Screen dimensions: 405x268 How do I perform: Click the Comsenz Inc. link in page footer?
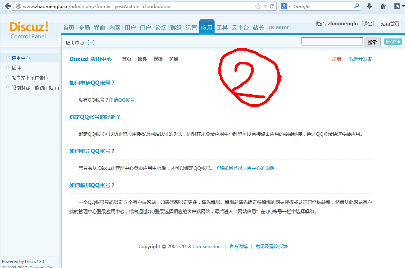click(207, 246)
